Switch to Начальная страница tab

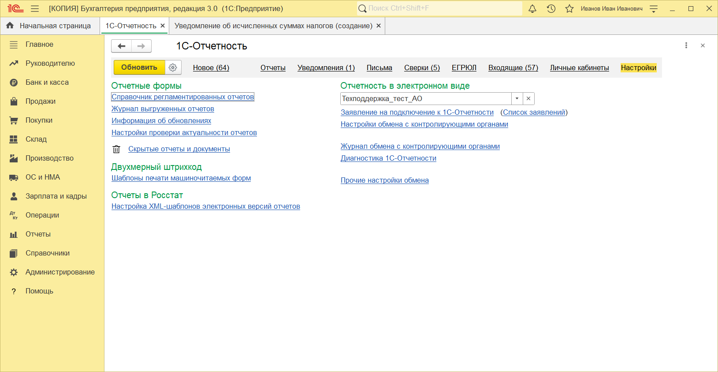coord(50,26)
